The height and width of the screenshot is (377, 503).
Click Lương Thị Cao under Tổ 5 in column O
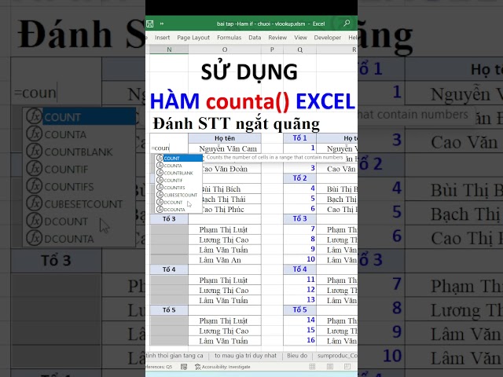tap(225, 331)
